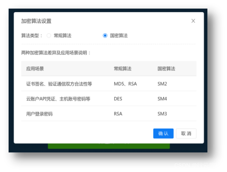
Task: Select the 国密算法 radio option
Action: tap(105, 35)
